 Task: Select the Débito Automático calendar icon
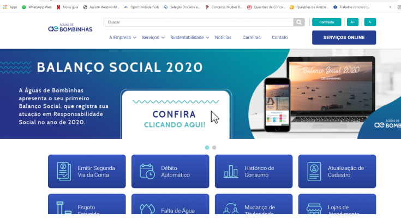pos(147,171)
